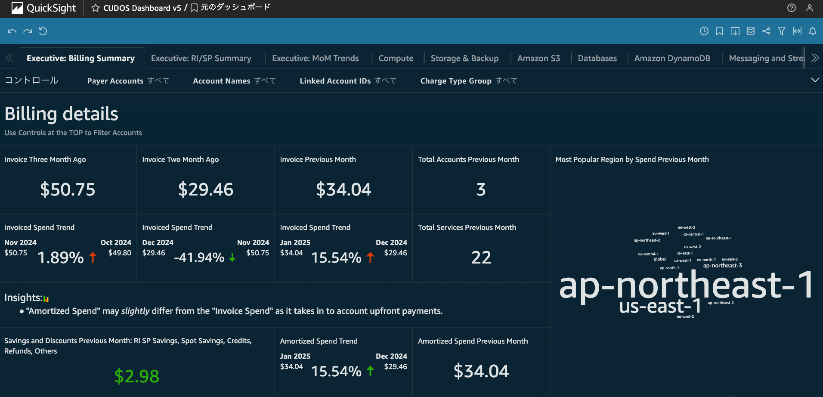Open the Messaging and Streaming tab
823x397 pixels.
point(766,58)
